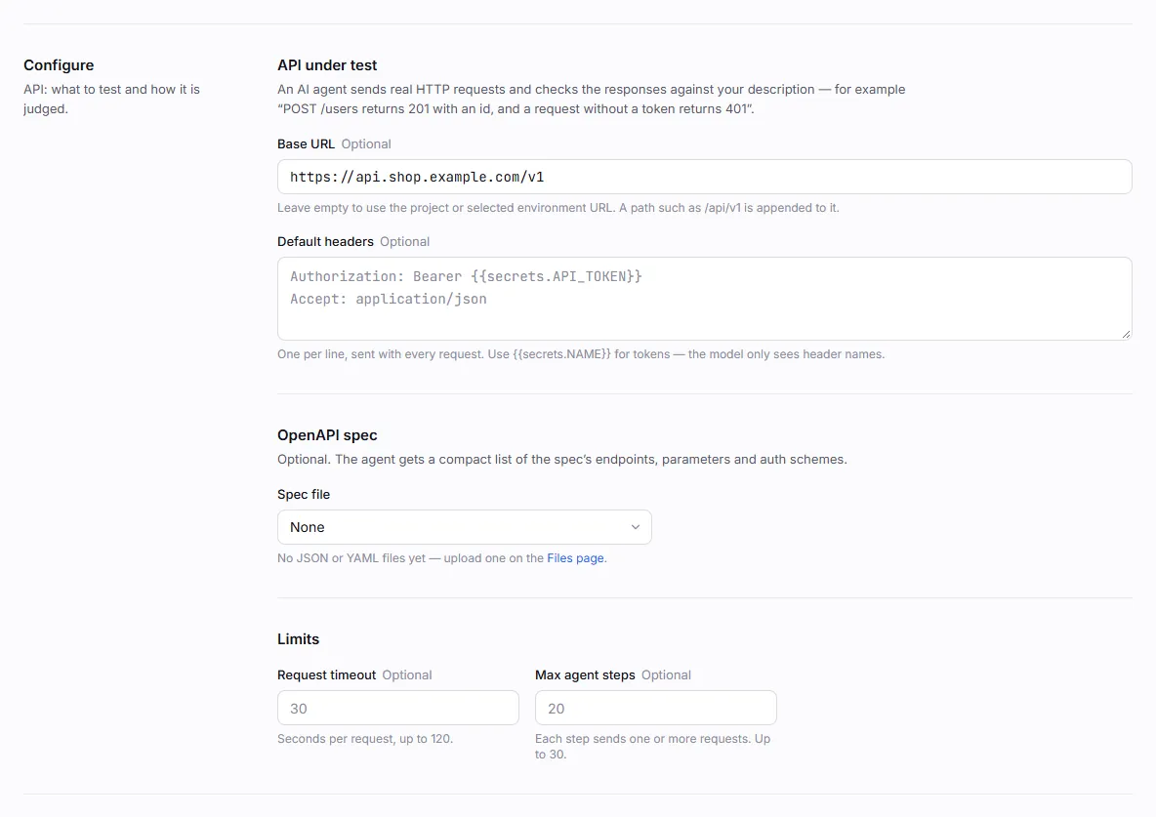Viewport: 1156px width, 817px height.
Task: Click the 'Leave empty to use the project' hint
Action: coord(558,208)
